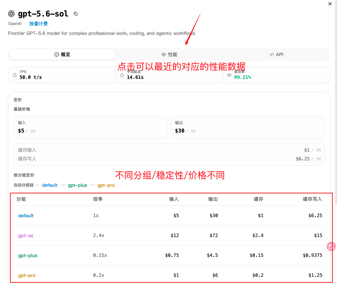Click the 倍率 column header
Viewport: 337px width, 284px height.
point(98,199)
